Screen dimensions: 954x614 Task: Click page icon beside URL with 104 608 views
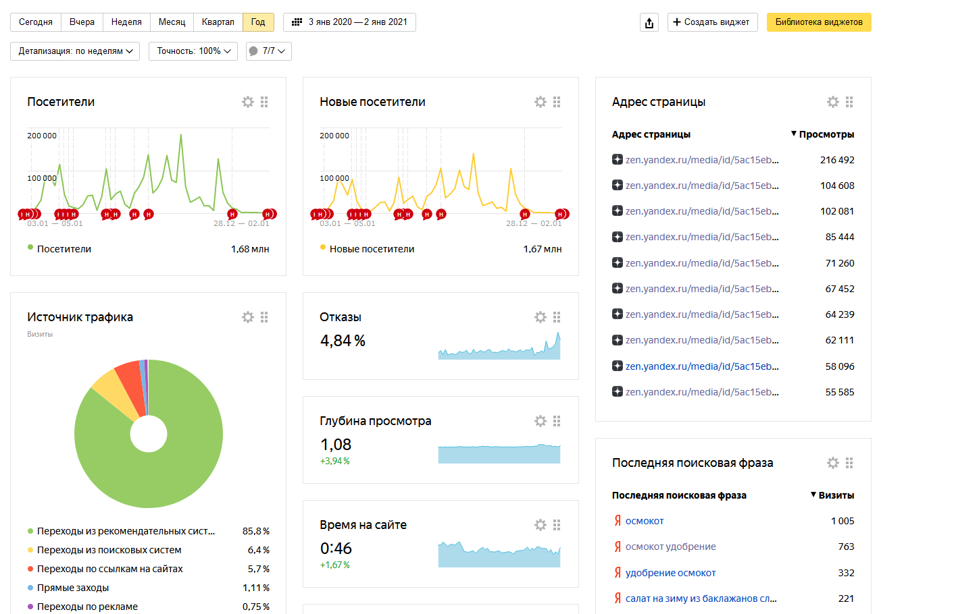coord(618,186)
